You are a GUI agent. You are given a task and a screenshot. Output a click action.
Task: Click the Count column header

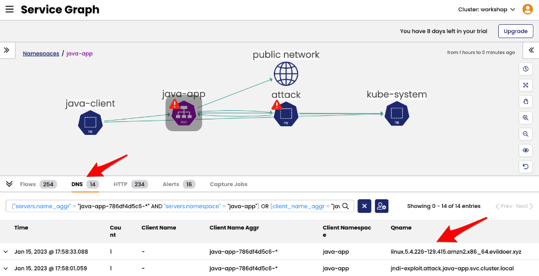(x=115, y=231)
